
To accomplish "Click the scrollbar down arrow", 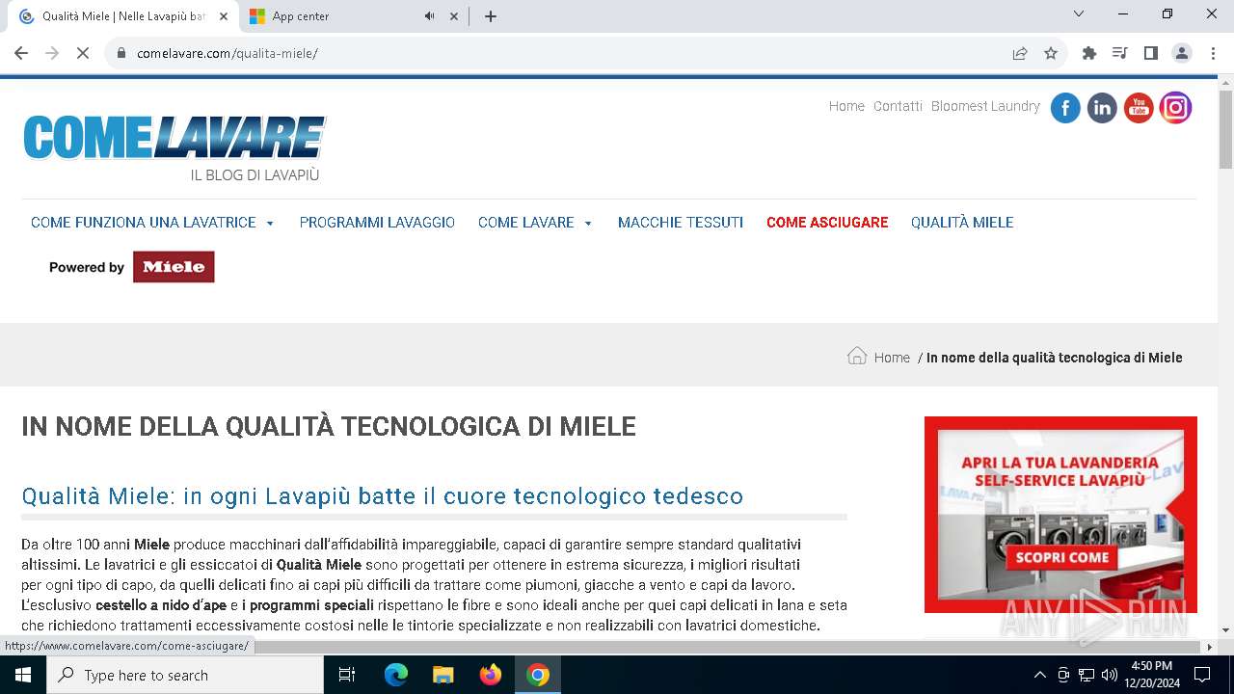I will [x=1225, y=630].
